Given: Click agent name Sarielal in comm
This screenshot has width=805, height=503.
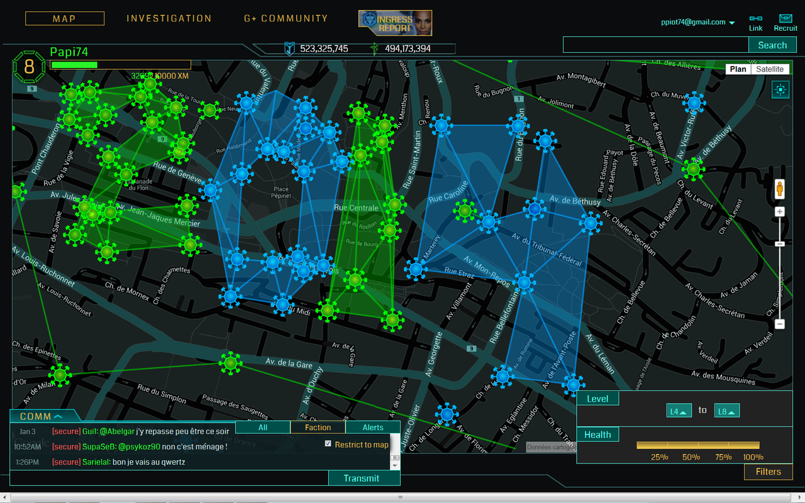Looking at the screenshot, I should click(x=96, y=462).
